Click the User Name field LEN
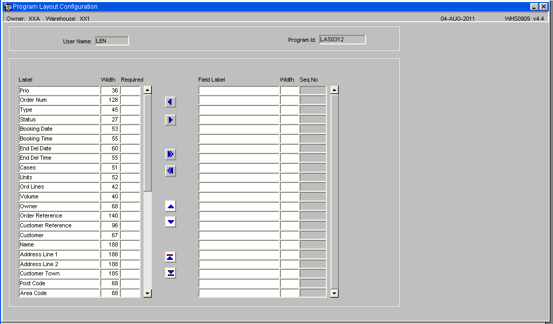Image resolution: width=553 pixels, height=324 pixels. pos(112,41)
